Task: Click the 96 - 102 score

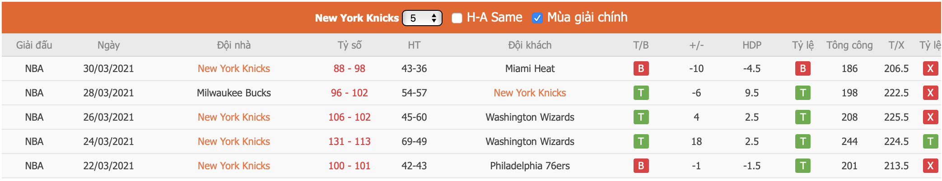Action: point(350,93)
